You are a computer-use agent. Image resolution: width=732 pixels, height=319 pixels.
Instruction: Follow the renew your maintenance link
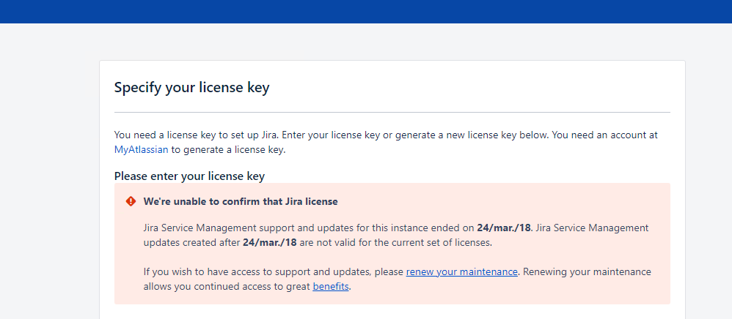click(x=461, y=272)
